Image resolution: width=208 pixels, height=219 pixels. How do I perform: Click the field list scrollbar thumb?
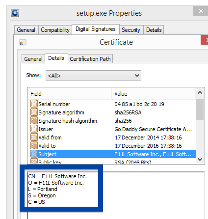click(x=200, y=109)
